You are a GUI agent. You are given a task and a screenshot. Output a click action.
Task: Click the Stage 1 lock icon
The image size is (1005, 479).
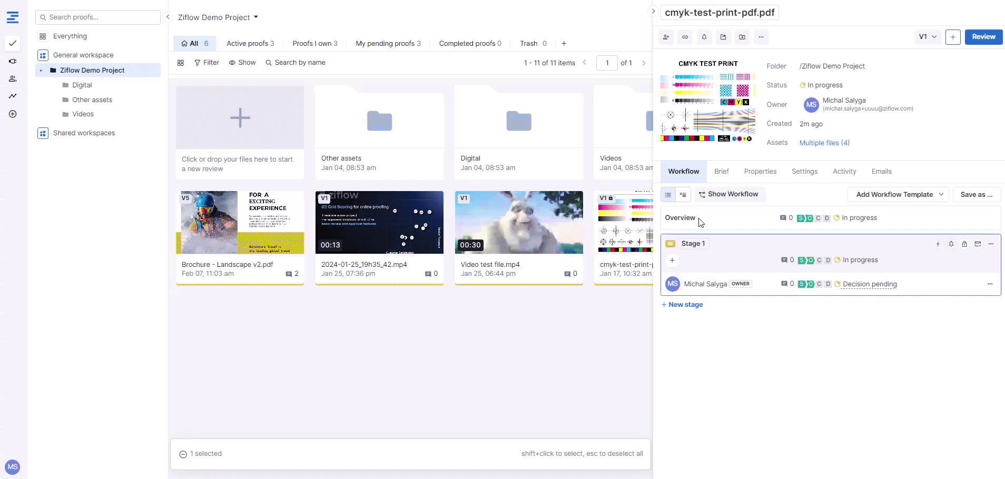(964, 244)
